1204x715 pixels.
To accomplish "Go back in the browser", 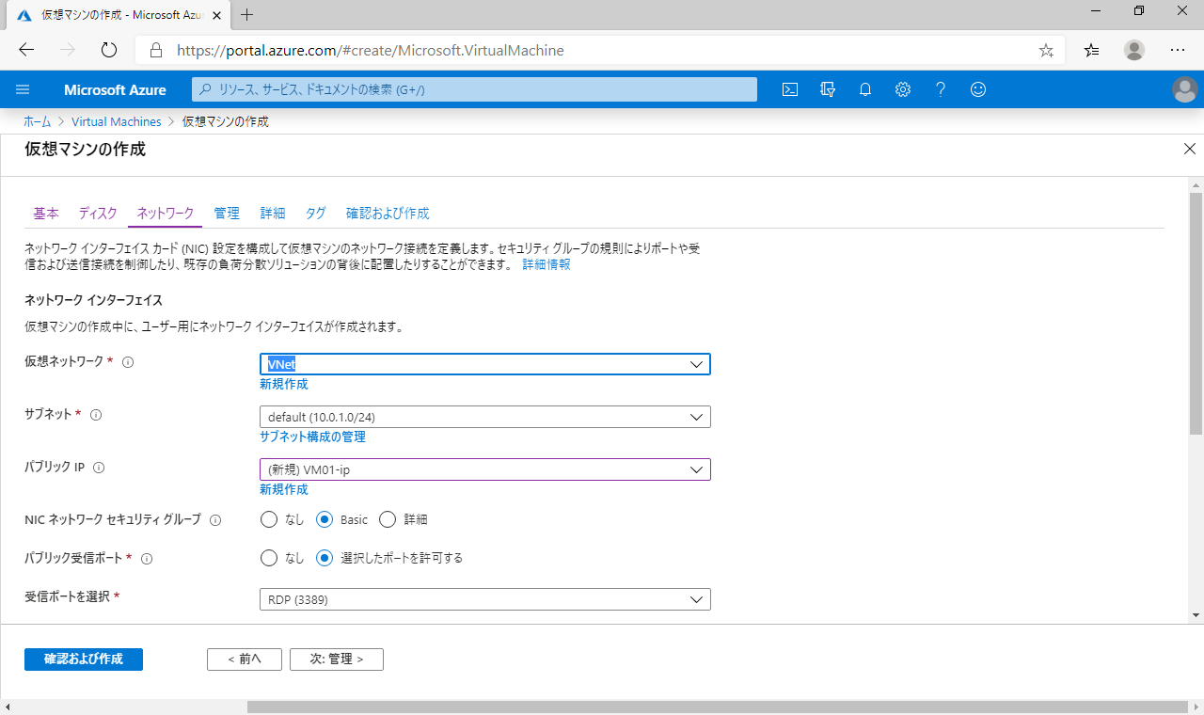I will coord(26,50).
